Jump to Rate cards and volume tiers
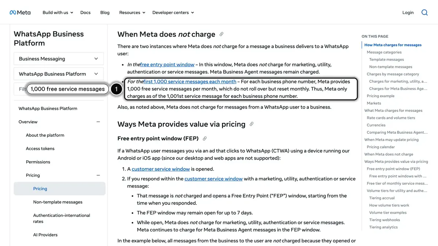This screenshot has width=438, height=246. click(x=391, y=118)
